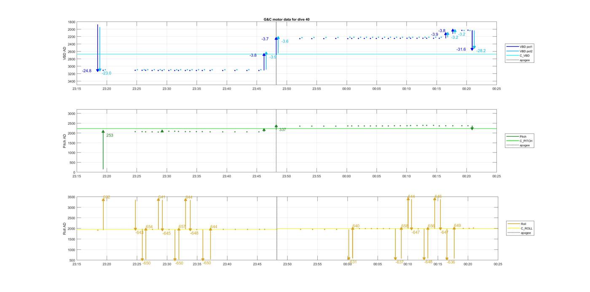
Task: Click the '641' roll data label
Action: 162,197
